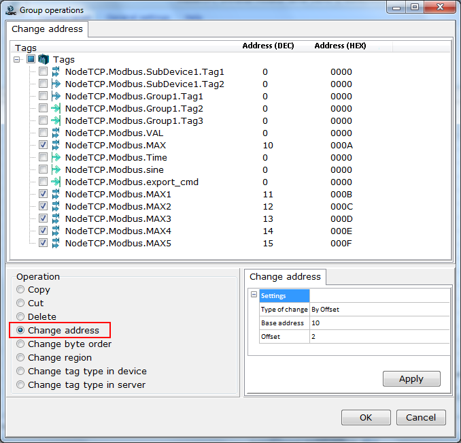The image size is (461, 443).
Task: Select the Change address radio button
Action: (20, 330)
